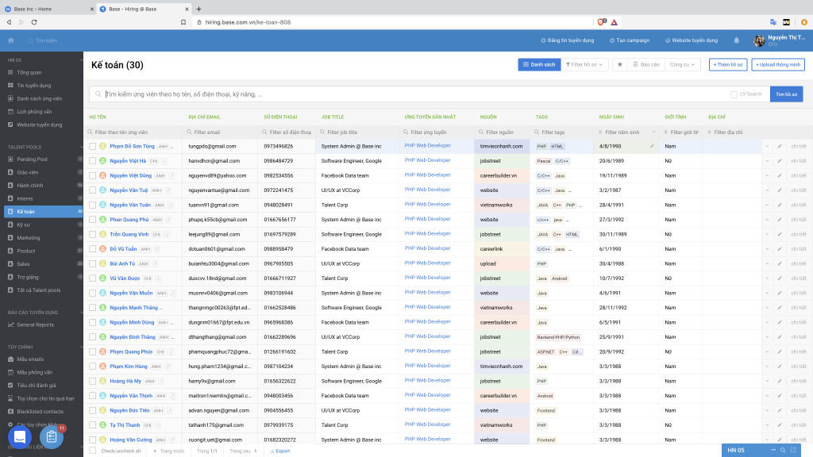The width and height of the screenshot is (813, 457).
Task: Select Marketing in Talent Pools sidebar
Action: [29, 237]
